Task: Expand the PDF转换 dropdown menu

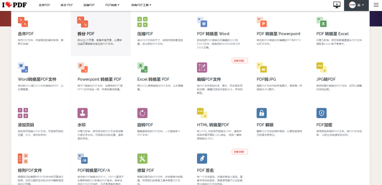Action: point(112,5)
